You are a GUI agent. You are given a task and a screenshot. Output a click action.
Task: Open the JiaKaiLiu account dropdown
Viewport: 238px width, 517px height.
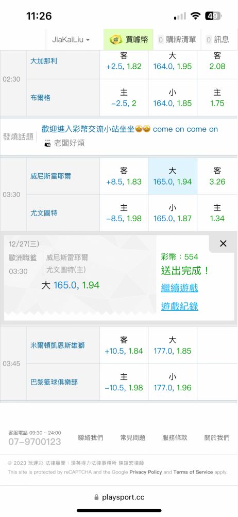(71, 40)
